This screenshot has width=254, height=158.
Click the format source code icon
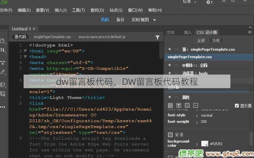pos(2,72)
